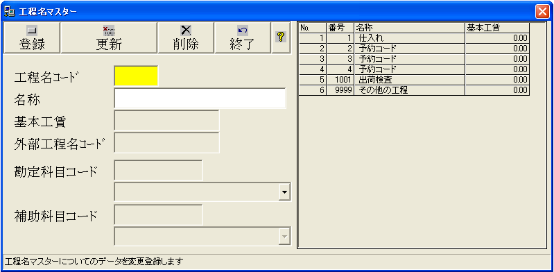This screenshot has width=554, height=272.
Task: Click the 削除 (delete) button
Action: 186,38
